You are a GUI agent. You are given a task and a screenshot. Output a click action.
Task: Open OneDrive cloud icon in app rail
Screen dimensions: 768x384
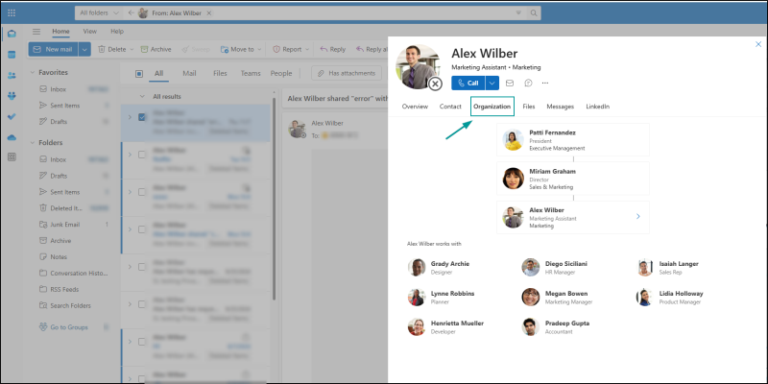(12, 137)
